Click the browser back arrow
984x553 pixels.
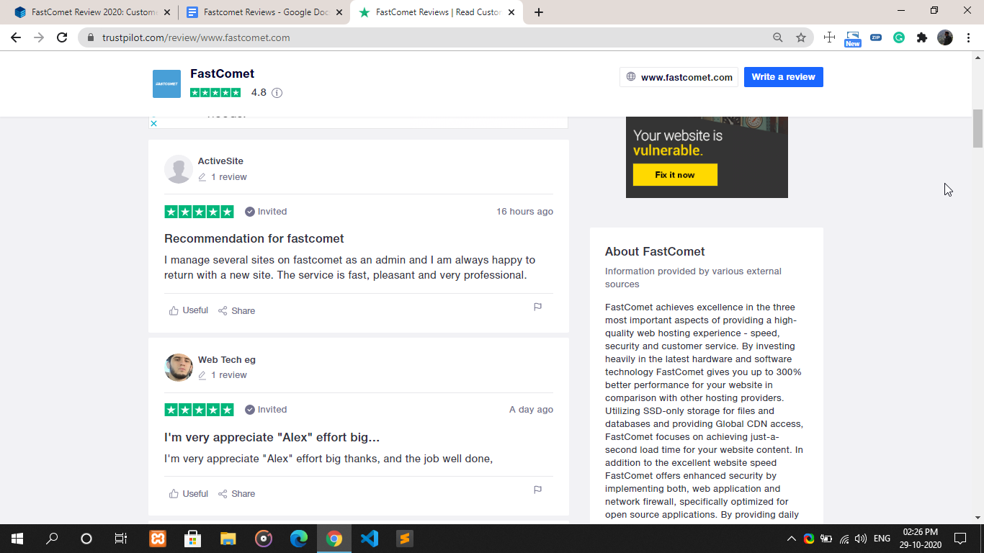(16, 37)
